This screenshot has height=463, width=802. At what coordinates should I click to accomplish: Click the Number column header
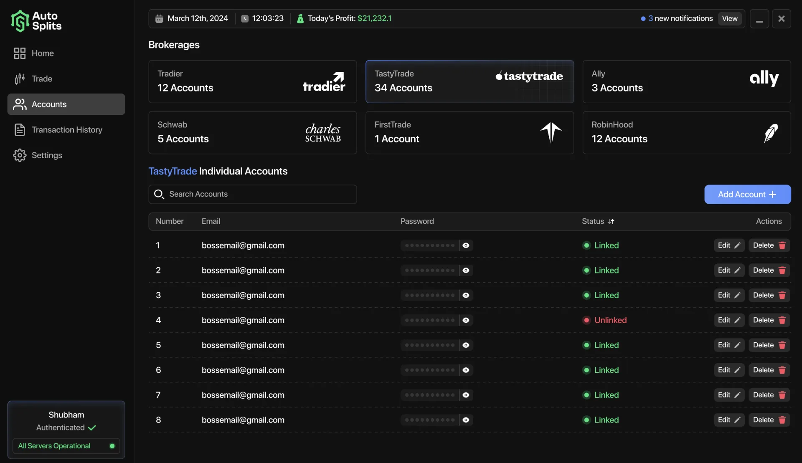tap(170, 221)
